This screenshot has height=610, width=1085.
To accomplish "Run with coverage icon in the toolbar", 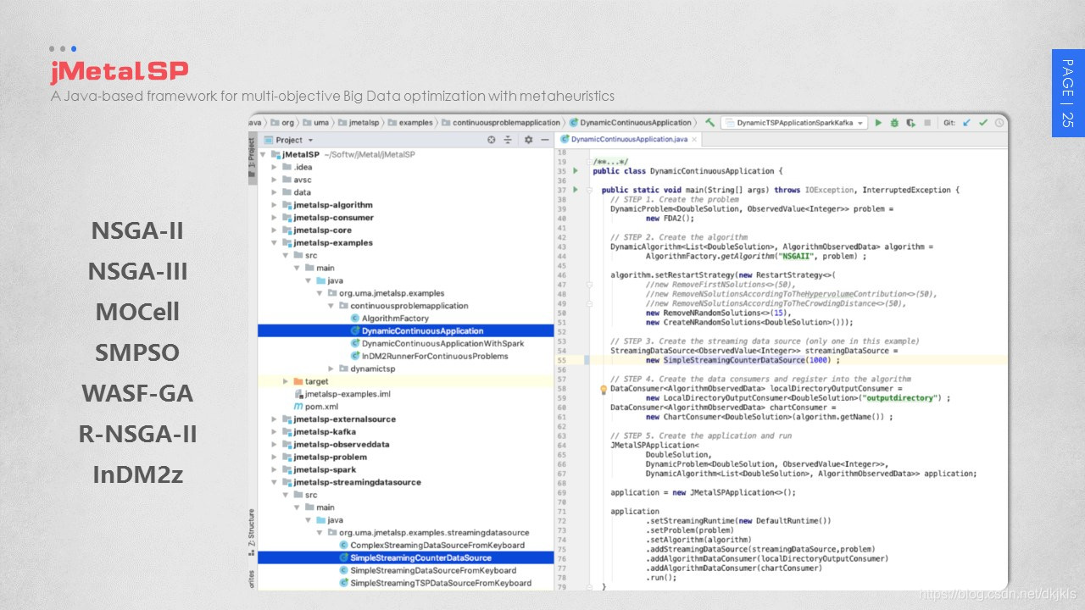I will pos(910,123).
